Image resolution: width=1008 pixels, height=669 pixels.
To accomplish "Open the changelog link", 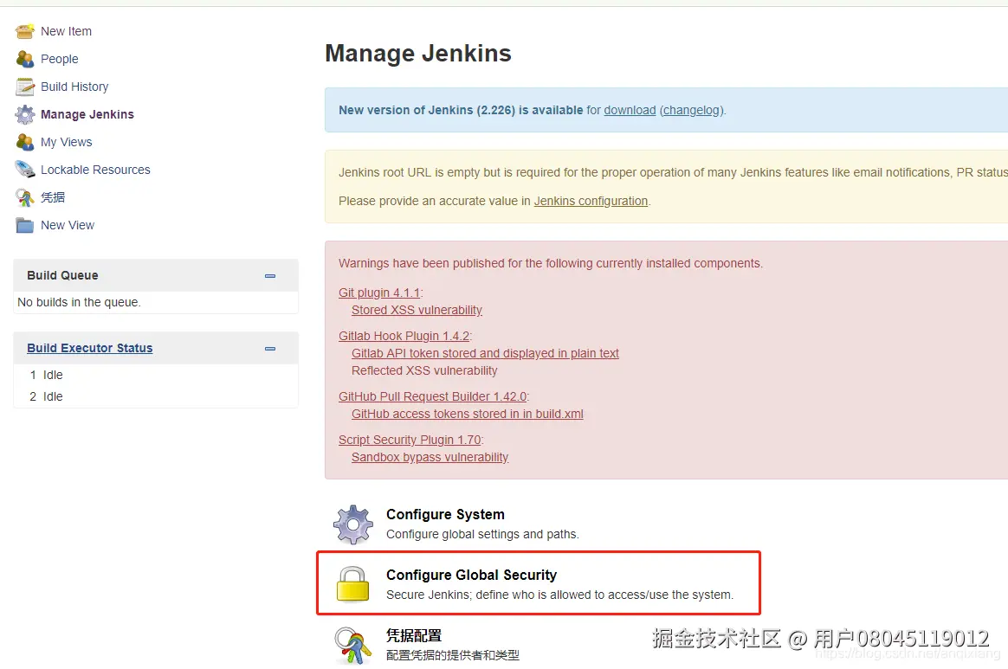I will (691, 110).
